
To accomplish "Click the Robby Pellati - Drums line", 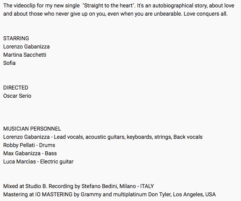I will click(29, 145).
